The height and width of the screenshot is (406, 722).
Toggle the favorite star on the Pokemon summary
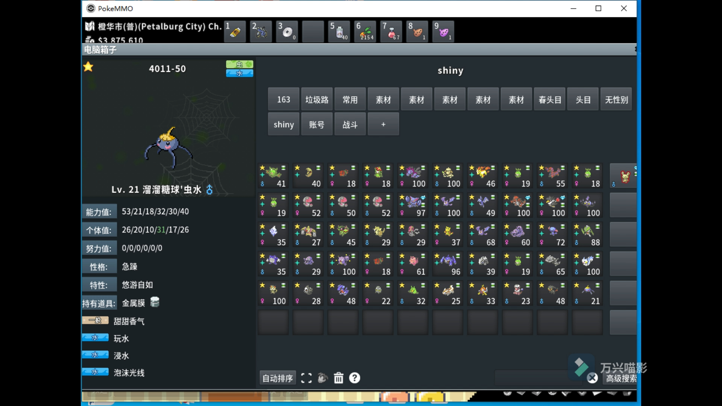coord(88,67)
